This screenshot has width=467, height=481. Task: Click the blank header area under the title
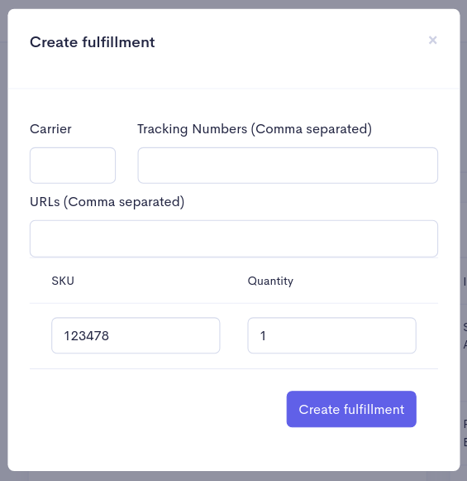click(234, 69)
